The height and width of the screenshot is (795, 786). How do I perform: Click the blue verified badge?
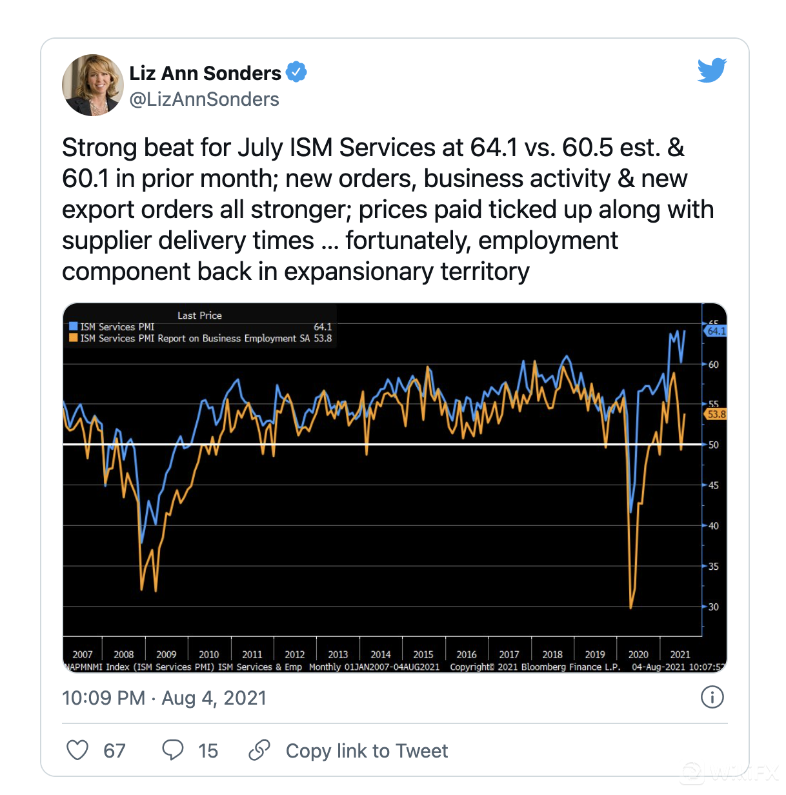point(296,72)
